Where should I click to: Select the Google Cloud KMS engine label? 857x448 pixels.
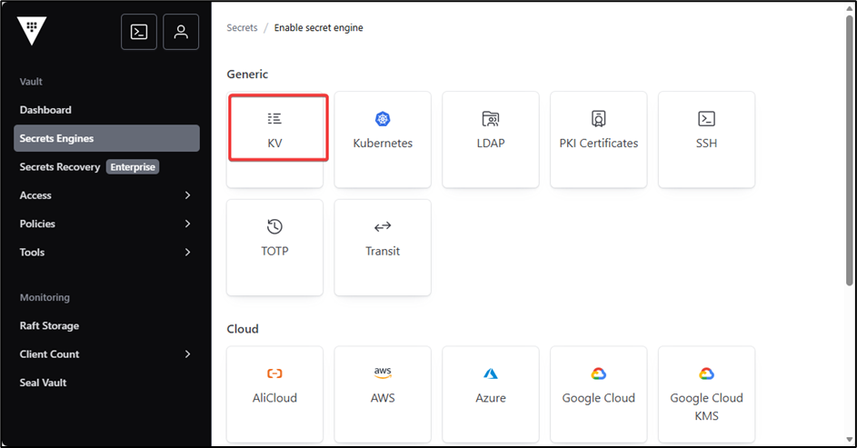click(707, 406)
